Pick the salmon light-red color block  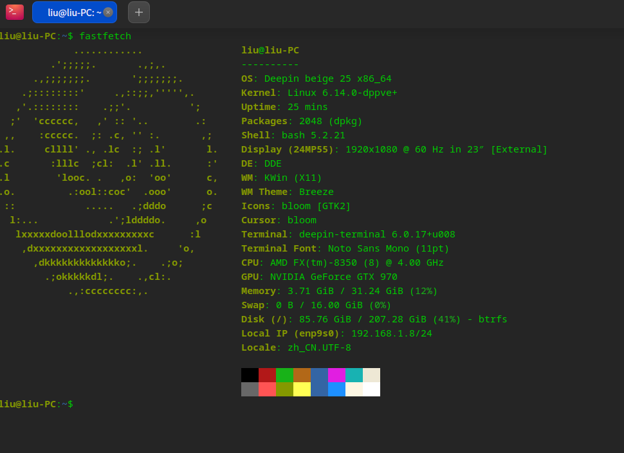pyautogui.click(x=268, y=389)
